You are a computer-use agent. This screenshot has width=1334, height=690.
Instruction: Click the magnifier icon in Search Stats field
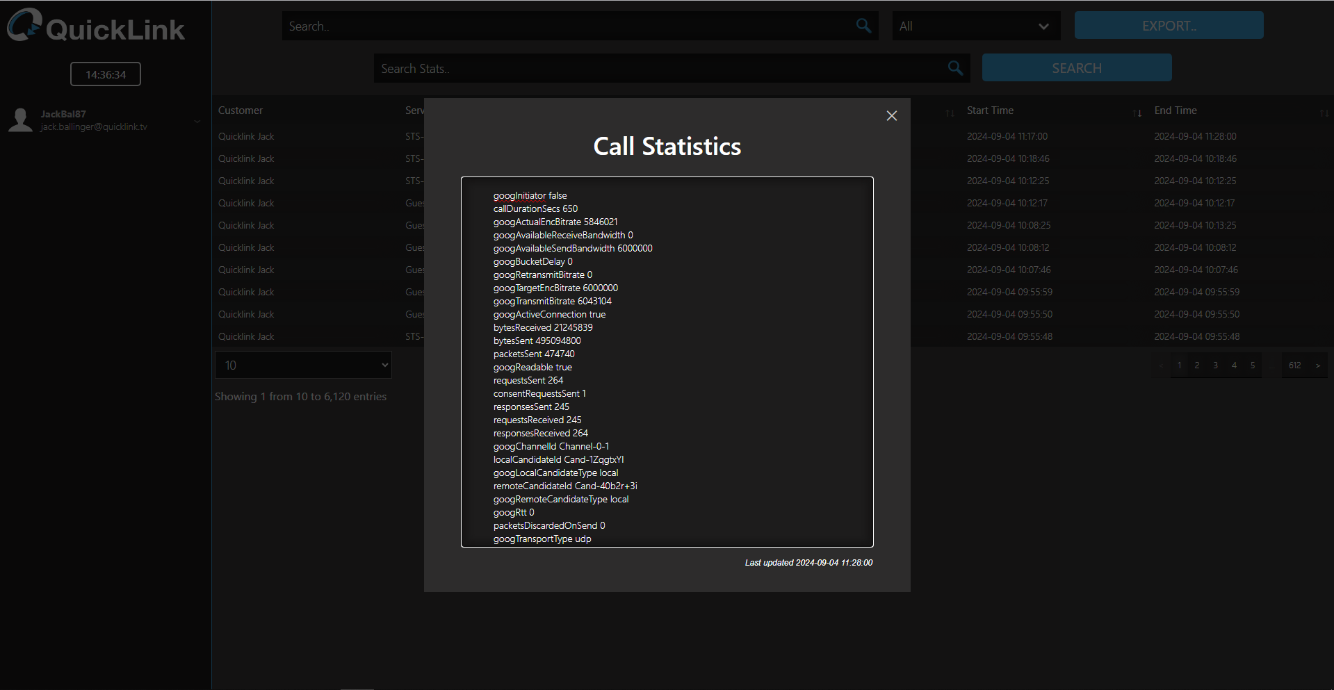pos(955,68)
